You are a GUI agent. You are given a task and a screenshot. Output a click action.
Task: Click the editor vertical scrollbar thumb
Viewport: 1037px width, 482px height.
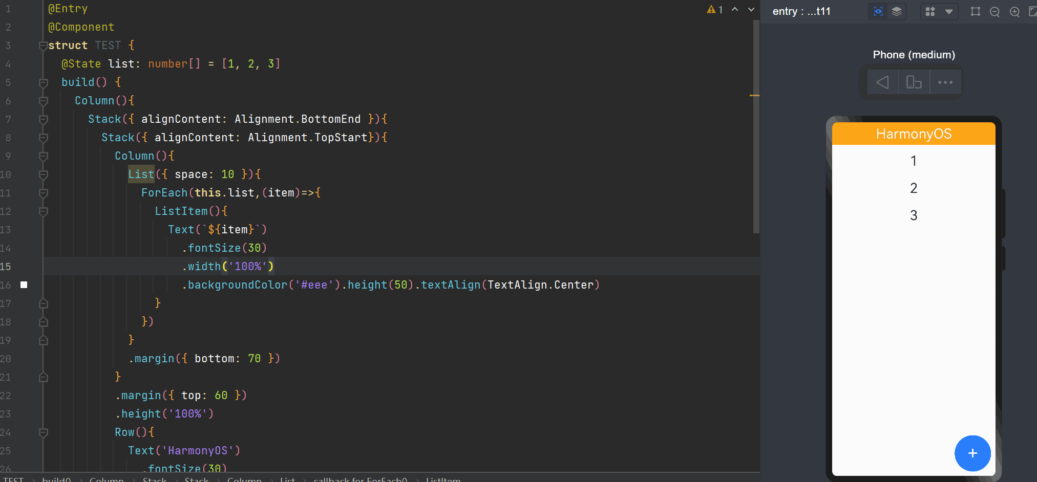pos(756,127)
